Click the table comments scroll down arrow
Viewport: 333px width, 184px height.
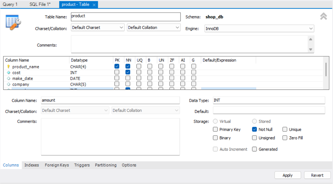click(x=310, y=49)
